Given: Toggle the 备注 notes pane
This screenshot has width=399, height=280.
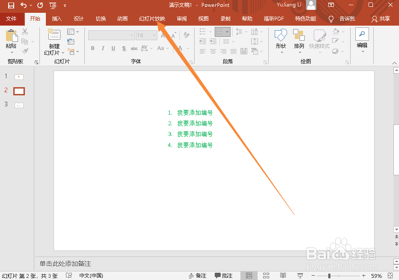Looking at the screenshot, I should point(198,276).
